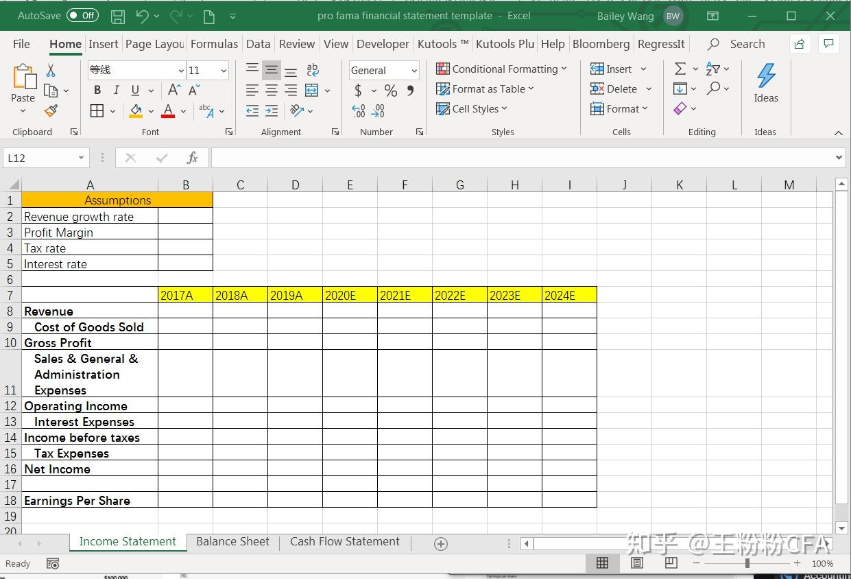Click the Save icon in title bar
Viewport: 851px width, 579px height.
[118, 16]
